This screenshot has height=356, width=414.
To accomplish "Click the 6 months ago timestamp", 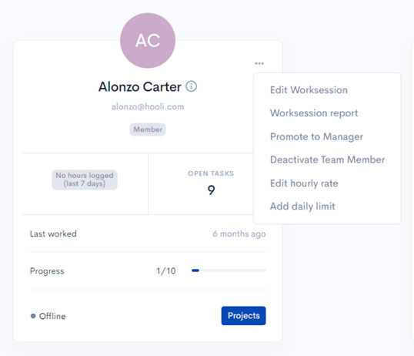I will click(239, 233).
